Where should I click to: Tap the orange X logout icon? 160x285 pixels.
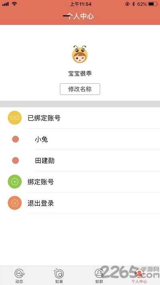click(15, 203)
